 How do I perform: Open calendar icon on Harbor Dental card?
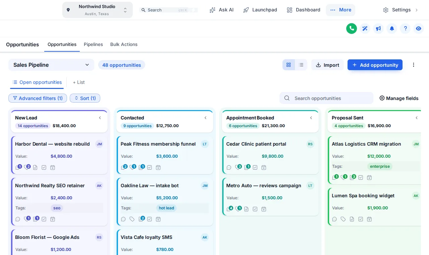53,167
